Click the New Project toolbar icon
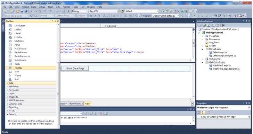Image resolution: width=253 pixels, height=134 pixels. 6,11
